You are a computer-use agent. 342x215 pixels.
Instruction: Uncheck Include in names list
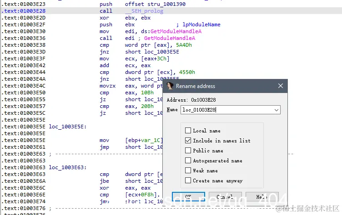(188, 141)
